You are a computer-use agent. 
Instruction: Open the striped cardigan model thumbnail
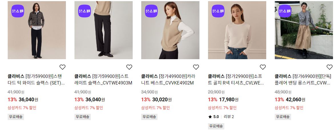37,30
